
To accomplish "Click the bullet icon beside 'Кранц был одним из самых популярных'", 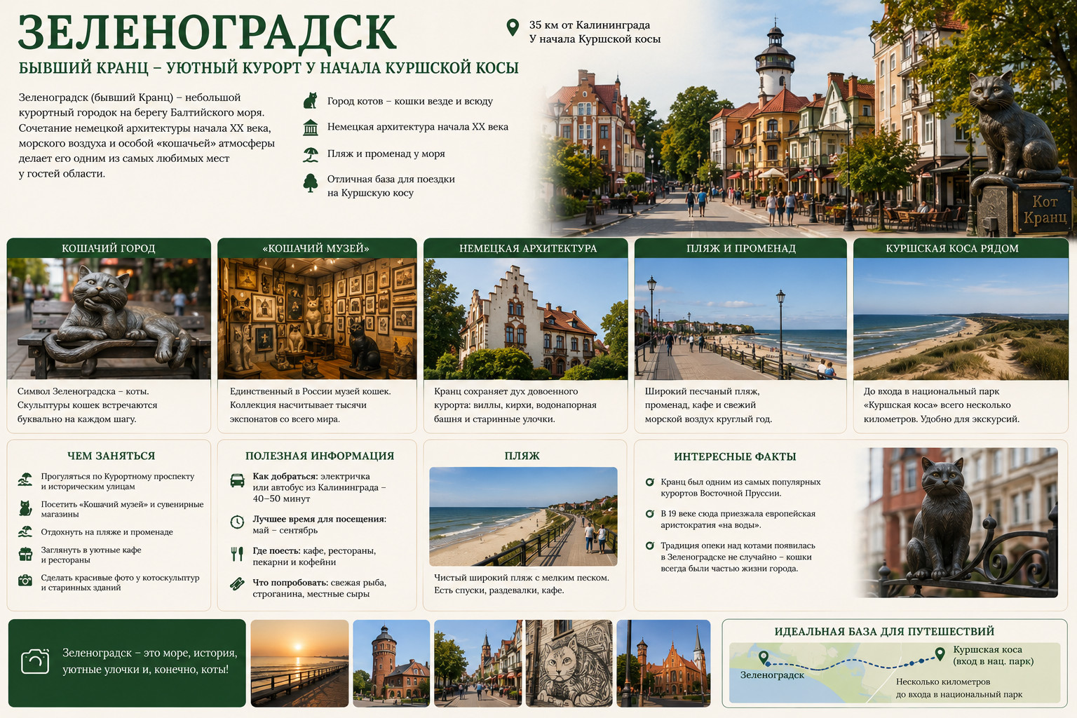I will (650, 482).
